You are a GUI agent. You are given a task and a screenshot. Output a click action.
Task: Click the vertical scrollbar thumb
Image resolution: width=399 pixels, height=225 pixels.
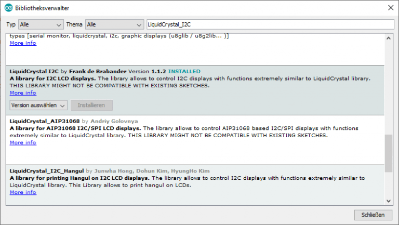[x=389, y=153]
